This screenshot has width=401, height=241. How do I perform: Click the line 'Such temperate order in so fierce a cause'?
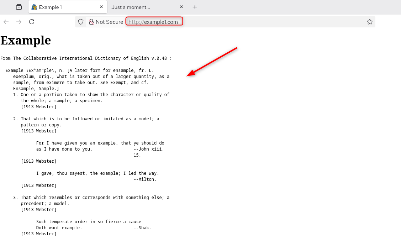pyautogui.click(x=89, y=222)
